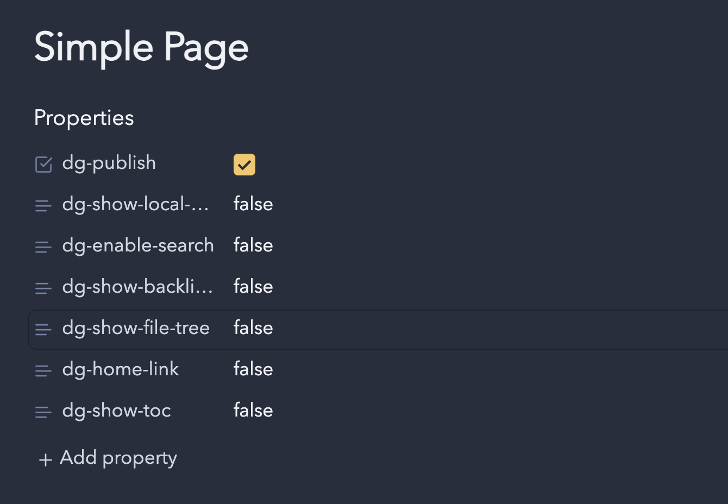728x504 pixels.
Task: Click the text type icon beside dg-enable-search
Action: (x=43, y=247)
